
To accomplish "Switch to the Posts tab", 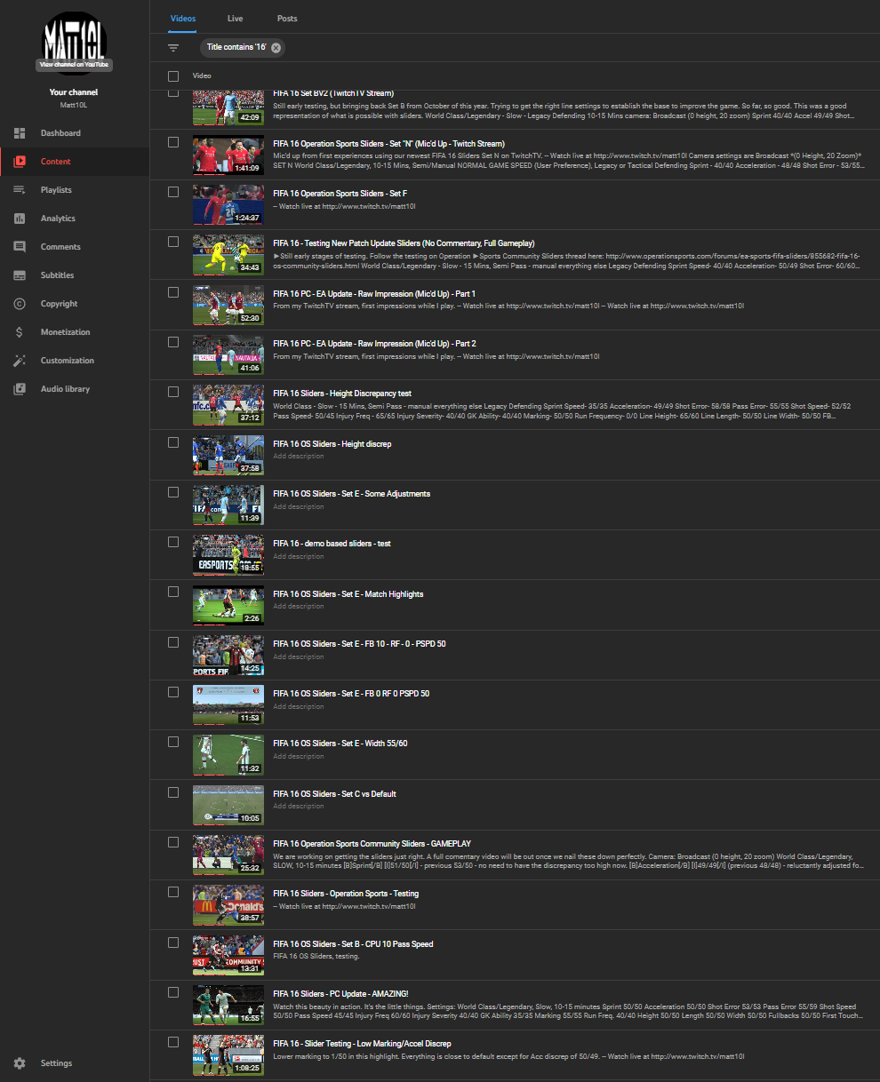I will pos(287,19).
